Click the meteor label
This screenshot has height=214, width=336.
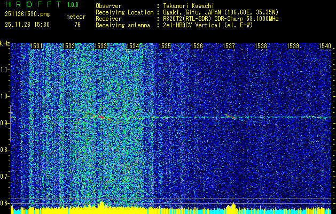(x=76, y=17)
